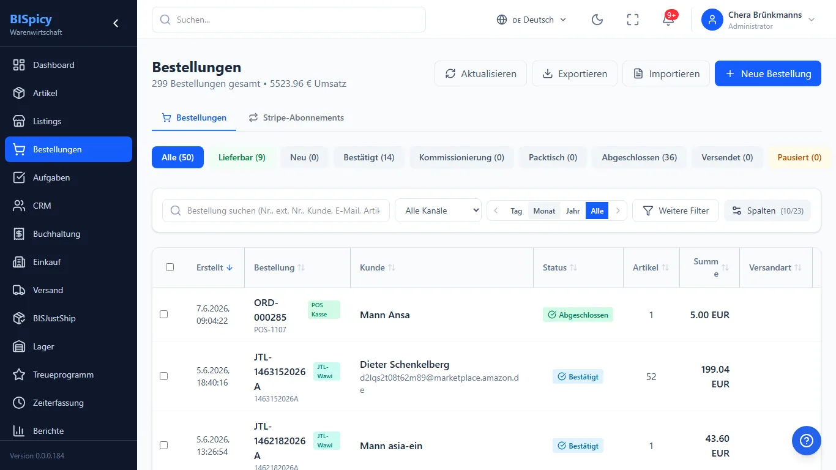The width and height of the screenshot is (836, 470).
Task: Filter by Lieferbar (9)
Action: pos(242,157)
